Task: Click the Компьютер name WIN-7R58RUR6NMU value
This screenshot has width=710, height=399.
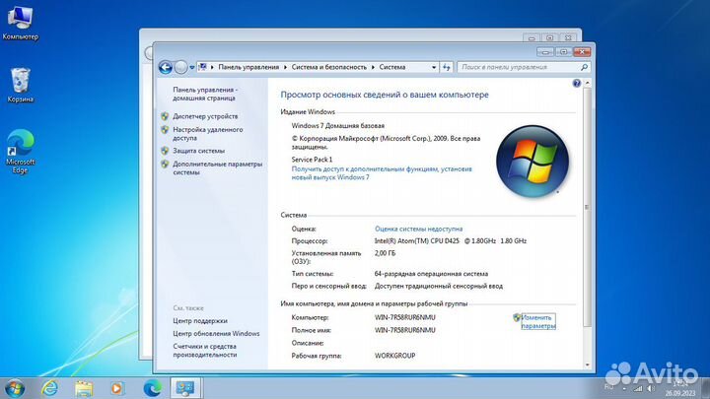Action: [x=405, y=317]
